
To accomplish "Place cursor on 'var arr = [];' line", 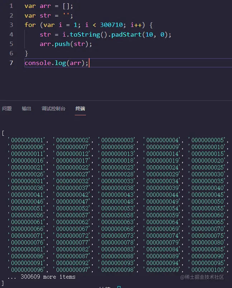I will (x=49, y=6).
